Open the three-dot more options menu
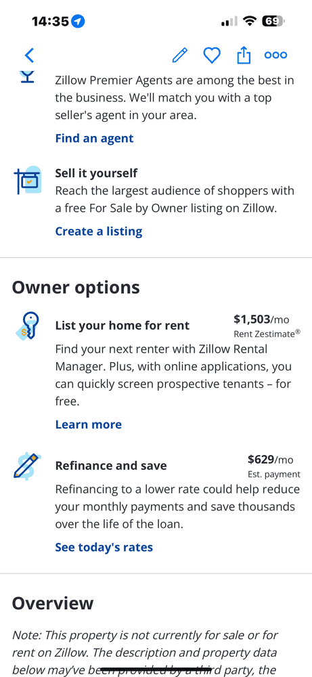The width and height of the screenshot is (312, 677). tap(275, 56)
